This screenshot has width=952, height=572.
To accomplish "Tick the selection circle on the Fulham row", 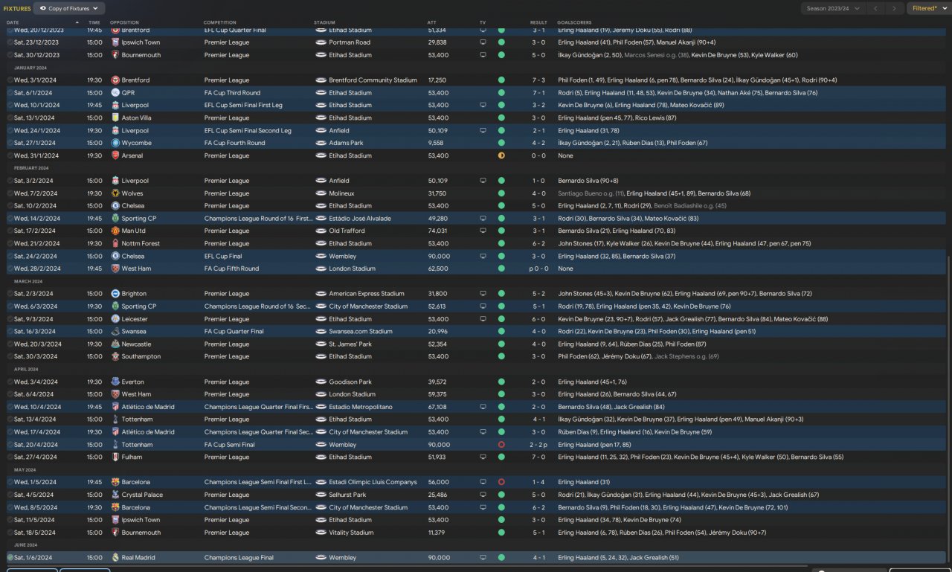I will (x=10, y=457).
